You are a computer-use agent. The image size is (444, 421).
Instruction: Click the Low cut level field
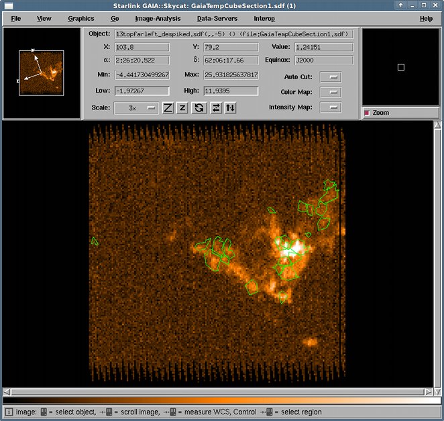142,91
